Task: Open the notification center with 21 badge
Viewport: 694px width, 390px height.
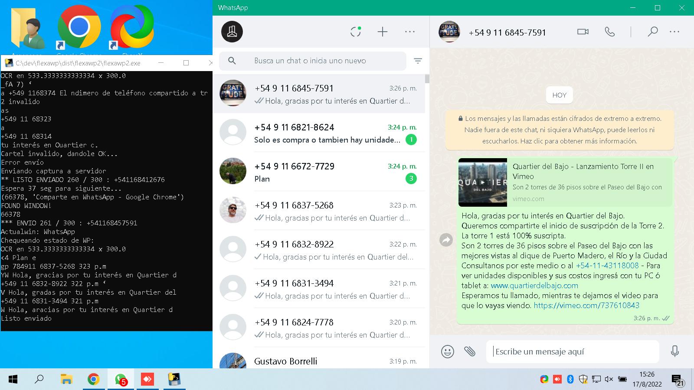Action: pyautogui.click(x=678, y=380)
